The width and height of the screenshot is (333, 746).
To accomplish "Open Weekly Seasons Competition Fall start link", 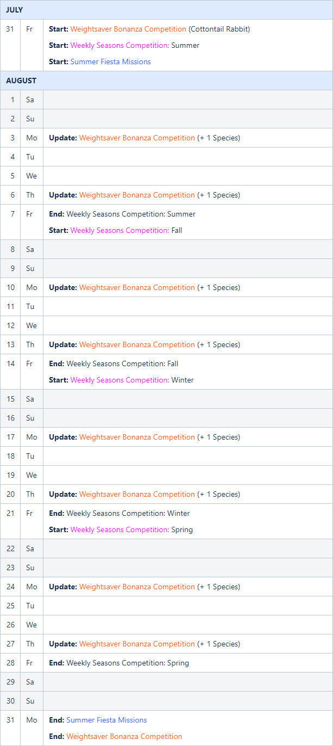I will (120, 230).
